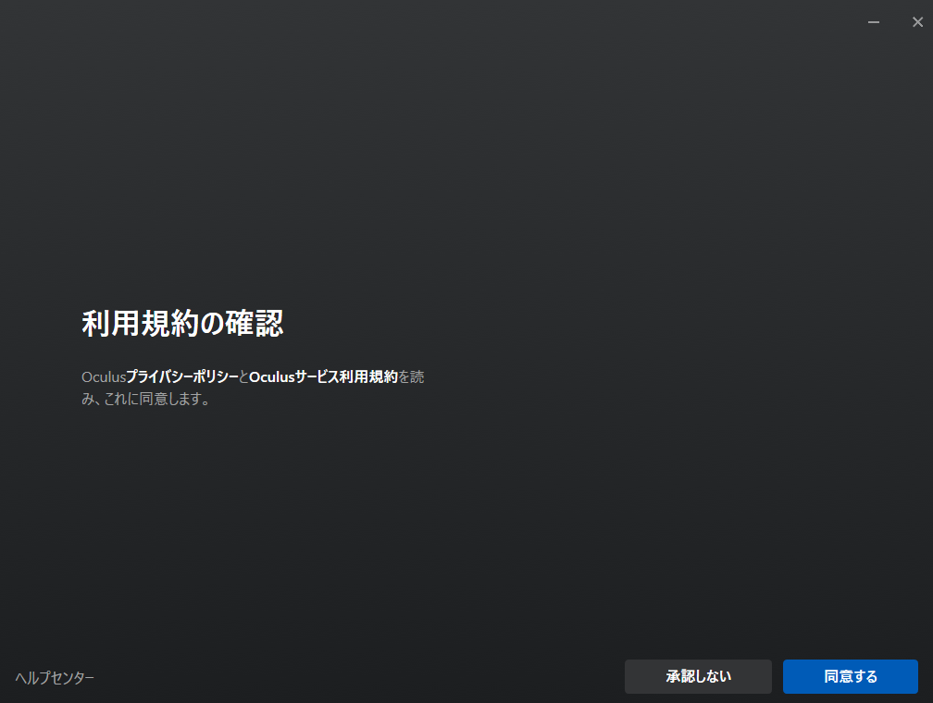The height and width of the screenshot is (703, 933).
Task: Open the Oculusプライバシーポリシー privacy policy link
Action: click(181, 377)
